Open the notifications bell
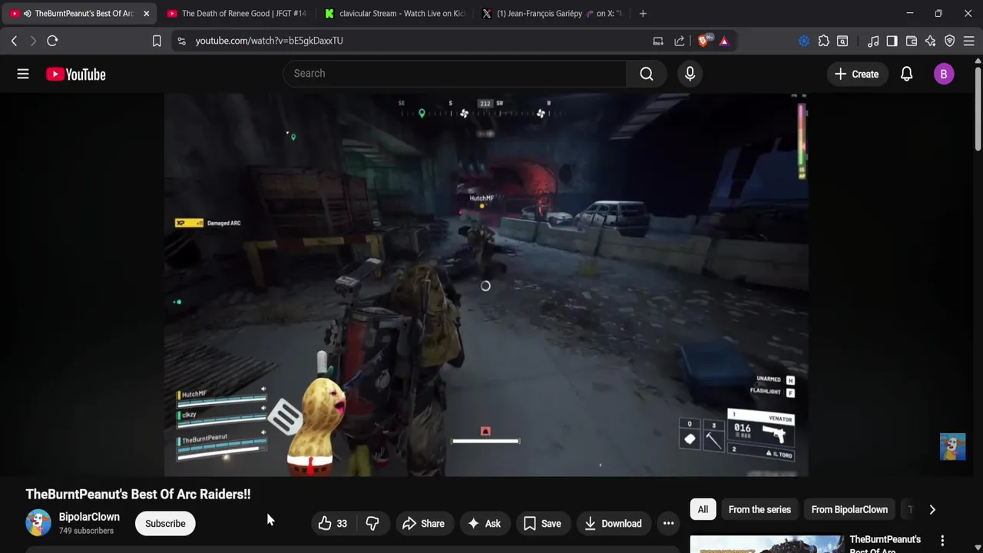This screenshot has width=983, height=553. click(x=906, y=74)
